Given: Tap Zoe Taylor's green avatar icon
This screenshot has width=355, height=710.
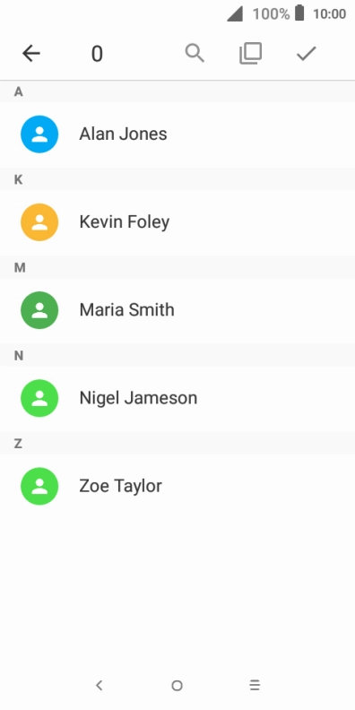Looking at the screenshot, I should point(39,486).
